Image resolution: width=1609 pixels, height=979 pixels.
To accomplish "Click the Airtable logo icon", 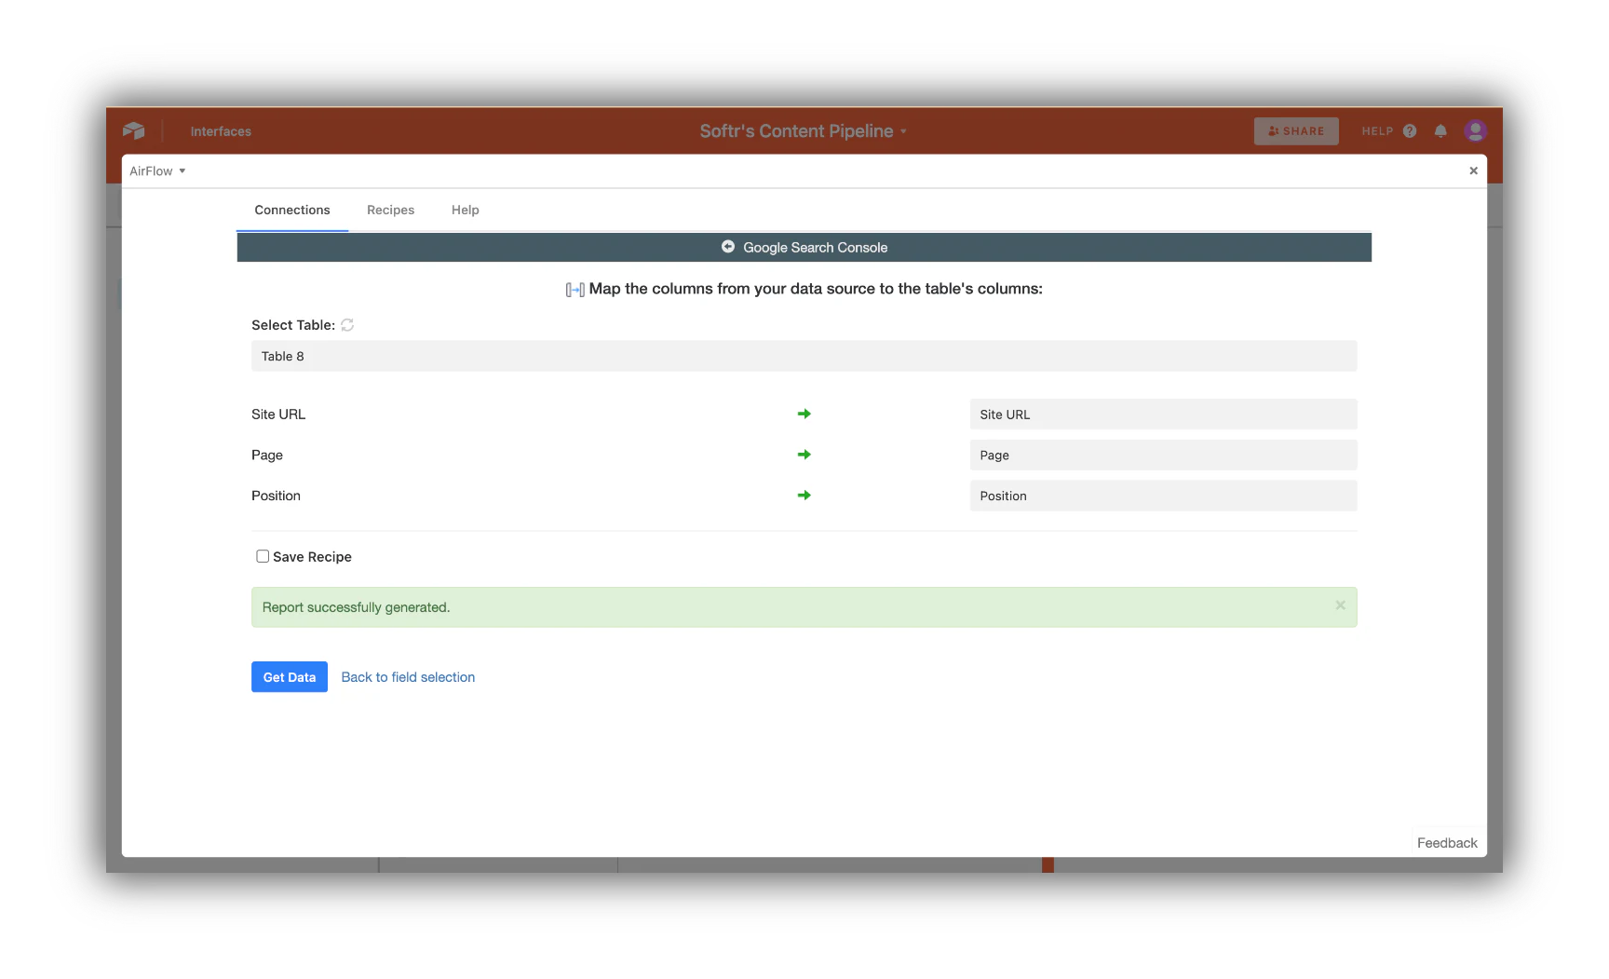I will 134,131.
